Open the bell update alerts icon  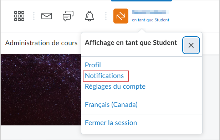[89, 16]
